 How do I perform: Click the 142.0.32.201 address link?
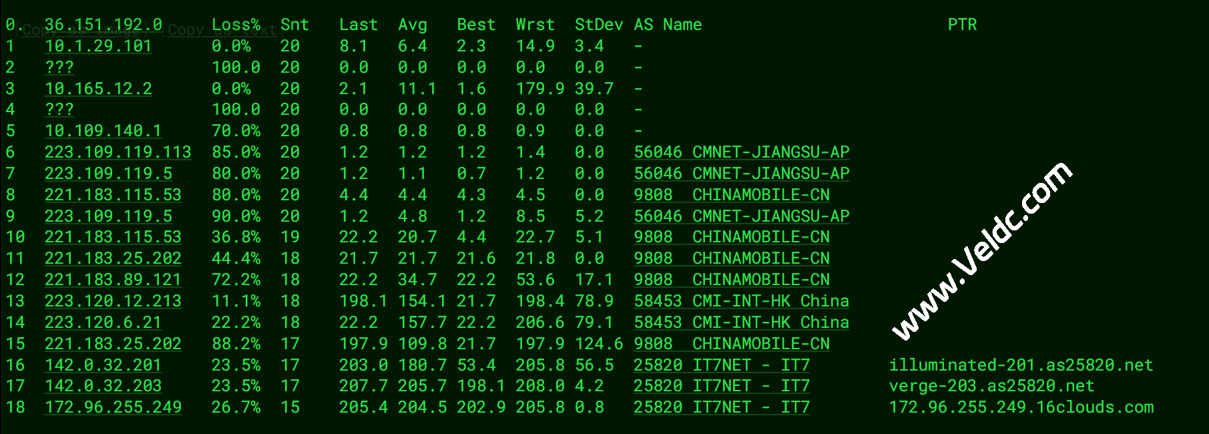(x=103, y=365)
